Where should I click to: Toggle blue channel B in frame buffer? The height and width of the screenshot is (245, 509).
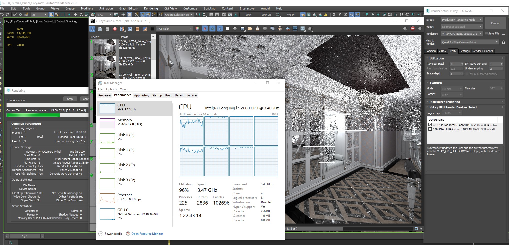[220, 29]
